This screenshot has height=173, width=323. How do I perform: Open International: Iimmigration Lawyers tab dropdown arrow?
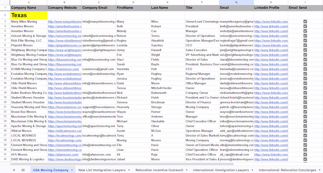[252, 170]
